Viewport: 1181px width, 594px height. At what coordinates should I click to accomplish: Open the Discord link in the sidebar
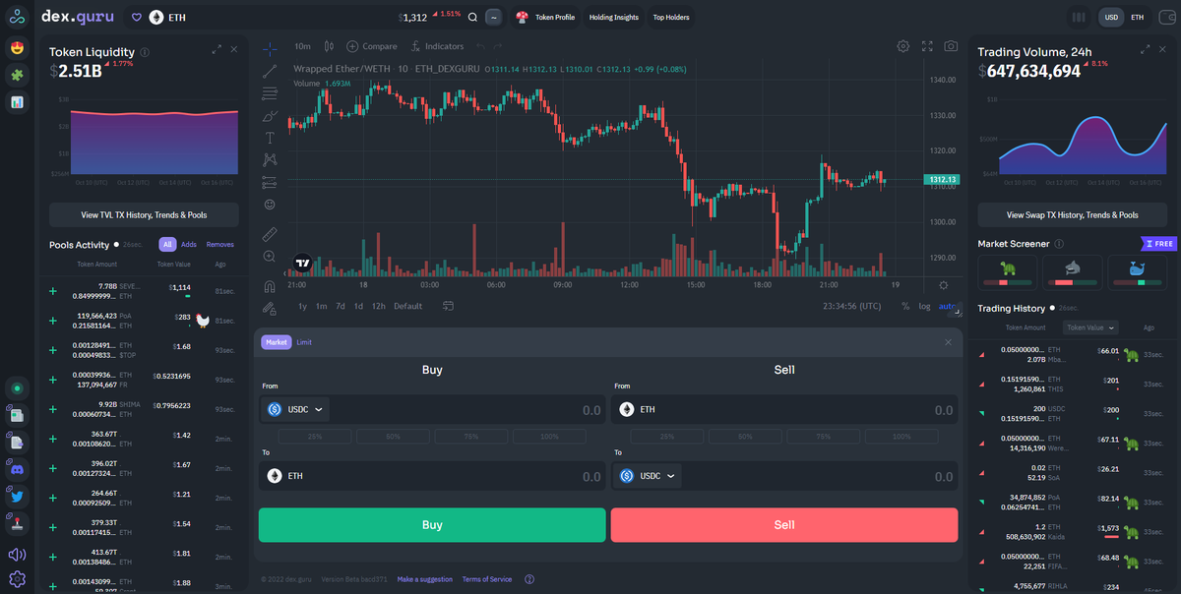point(17,469)
